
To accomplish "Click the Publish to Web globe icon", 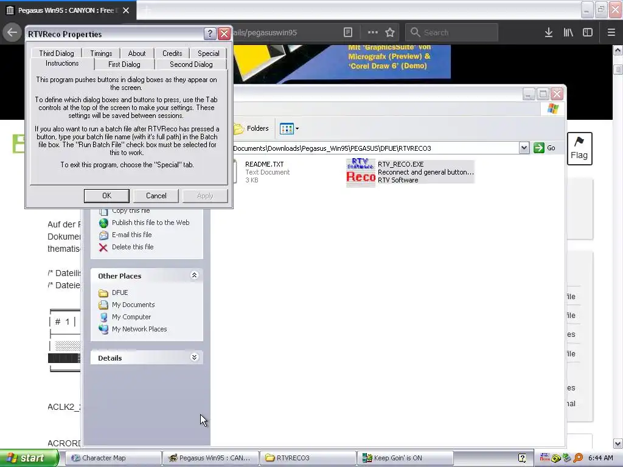I will point(103,223).
